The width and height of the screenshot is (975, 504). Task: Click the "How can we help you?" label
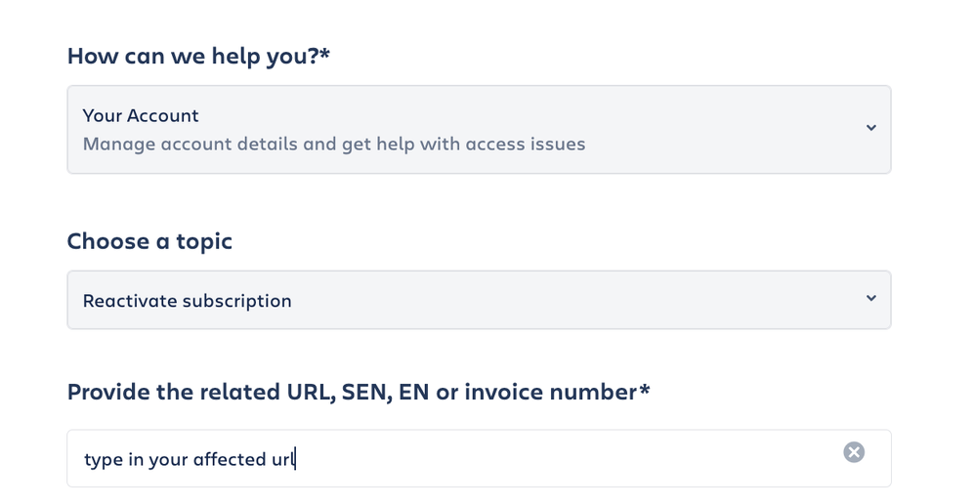191,56
